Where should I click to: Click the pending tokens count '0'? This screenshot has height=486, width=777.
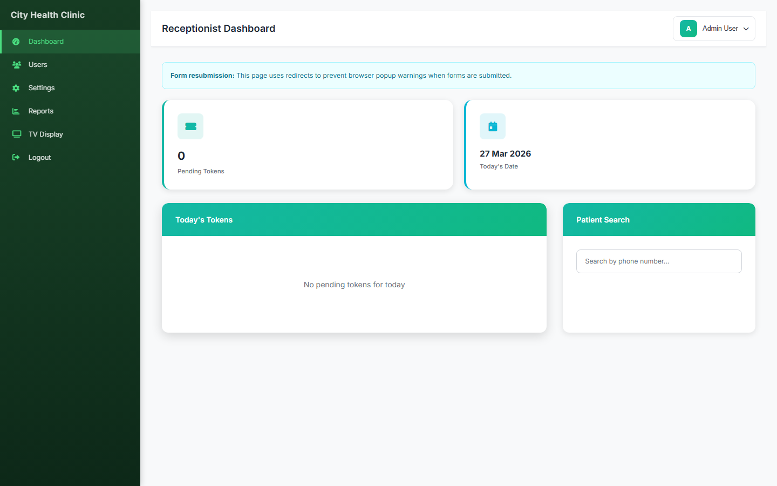click(x=181, y=156)
